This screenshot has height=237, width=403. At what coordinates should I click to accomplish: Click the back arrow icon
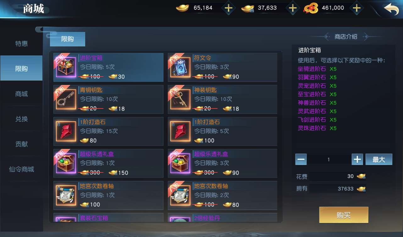tap(391, 9)
